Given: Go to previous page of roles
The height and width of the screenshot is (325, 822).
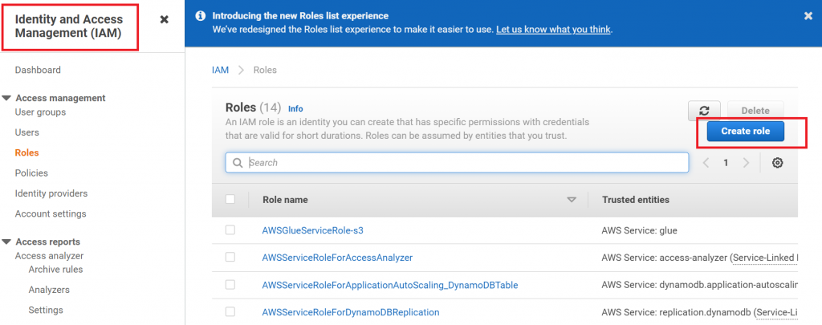Looking at the screenshot, I should tap(706, 163).
